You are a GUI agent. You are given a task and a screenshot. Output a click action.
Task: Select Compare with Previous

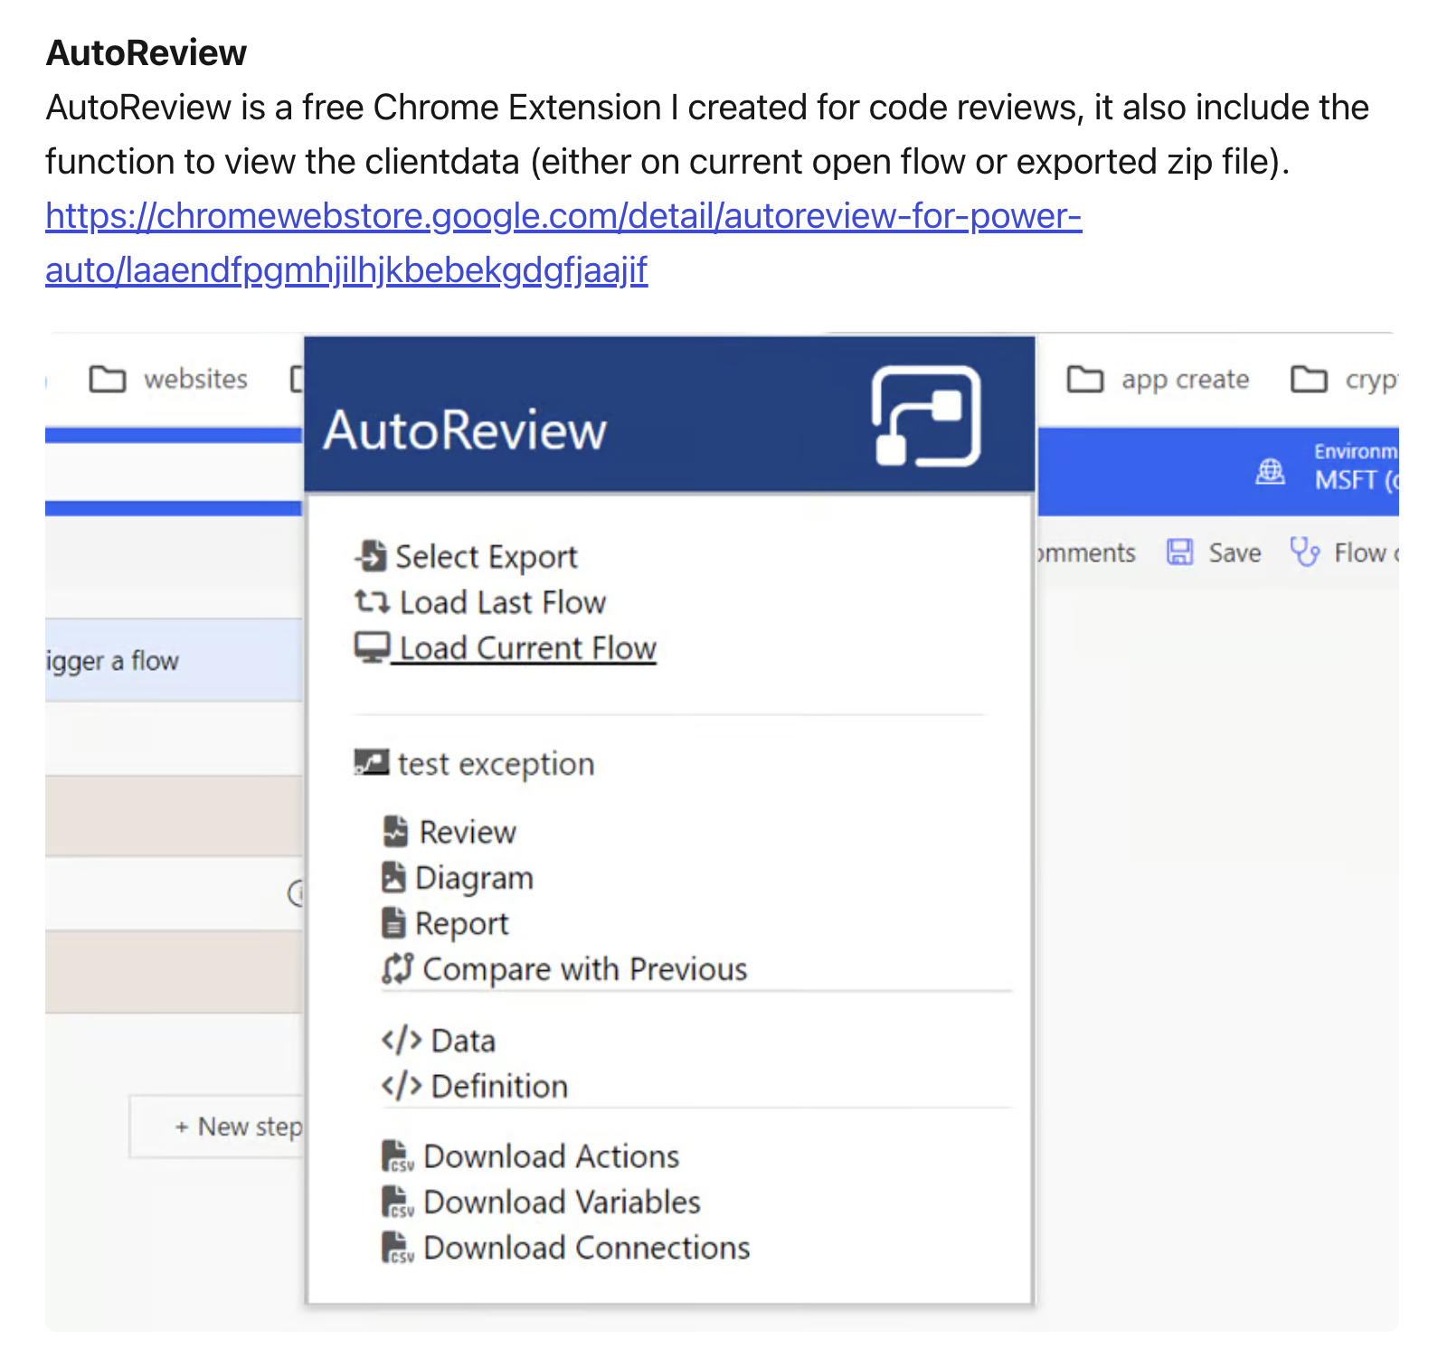(585, 969)
